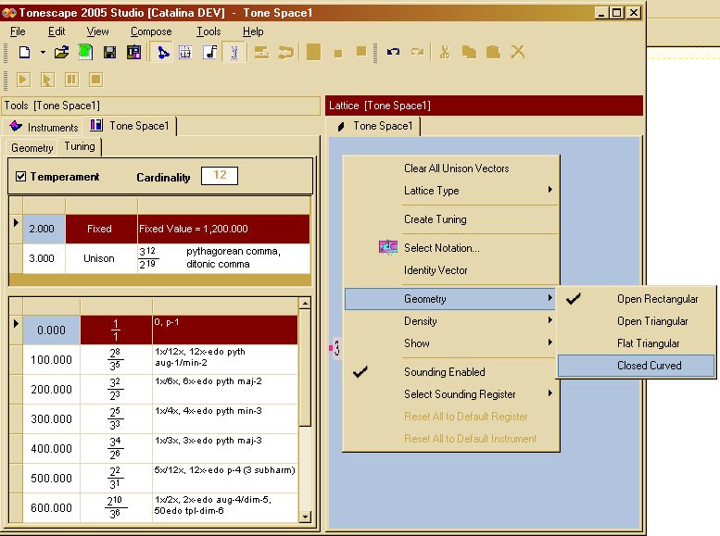Image resolution: width=720 pixels, height=536 pixels.
Task: Open the New document dropdown arrow
Action: (43, 53)
